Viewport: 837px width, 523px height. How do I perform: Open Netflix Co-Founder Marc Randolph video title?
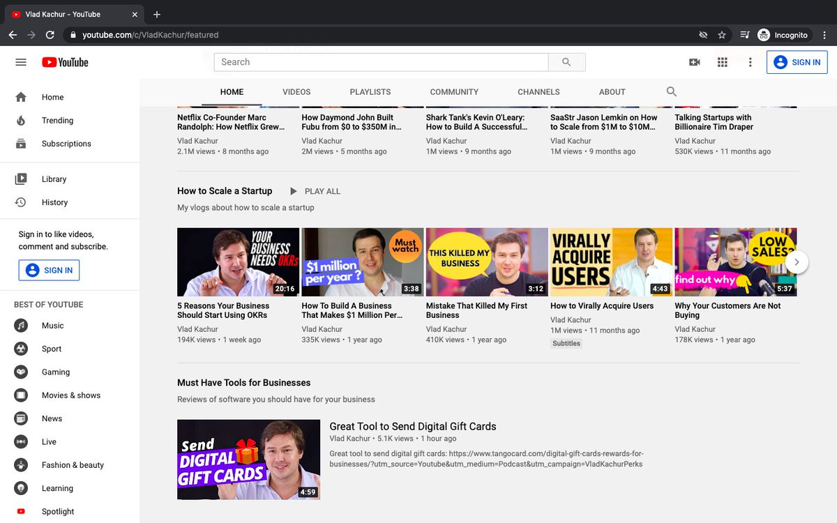click(x=231, y=122)
